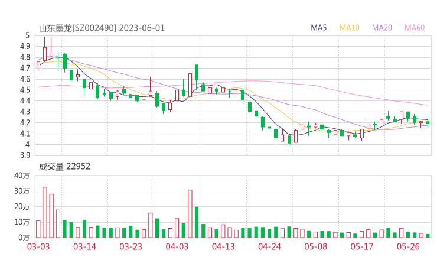The width and height of the screenshot is (437, 260).
Task: Hide the MA20 line via legend
Action: coord(382,28)
